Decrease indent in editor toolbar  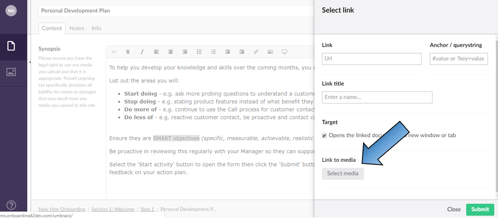coord(228,51)
